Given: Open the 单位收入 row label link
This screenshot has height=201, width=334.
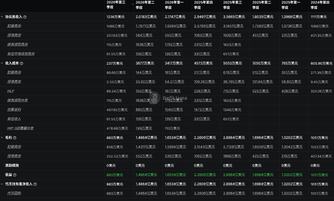Looking at the screenshot, I should point(14,119).
